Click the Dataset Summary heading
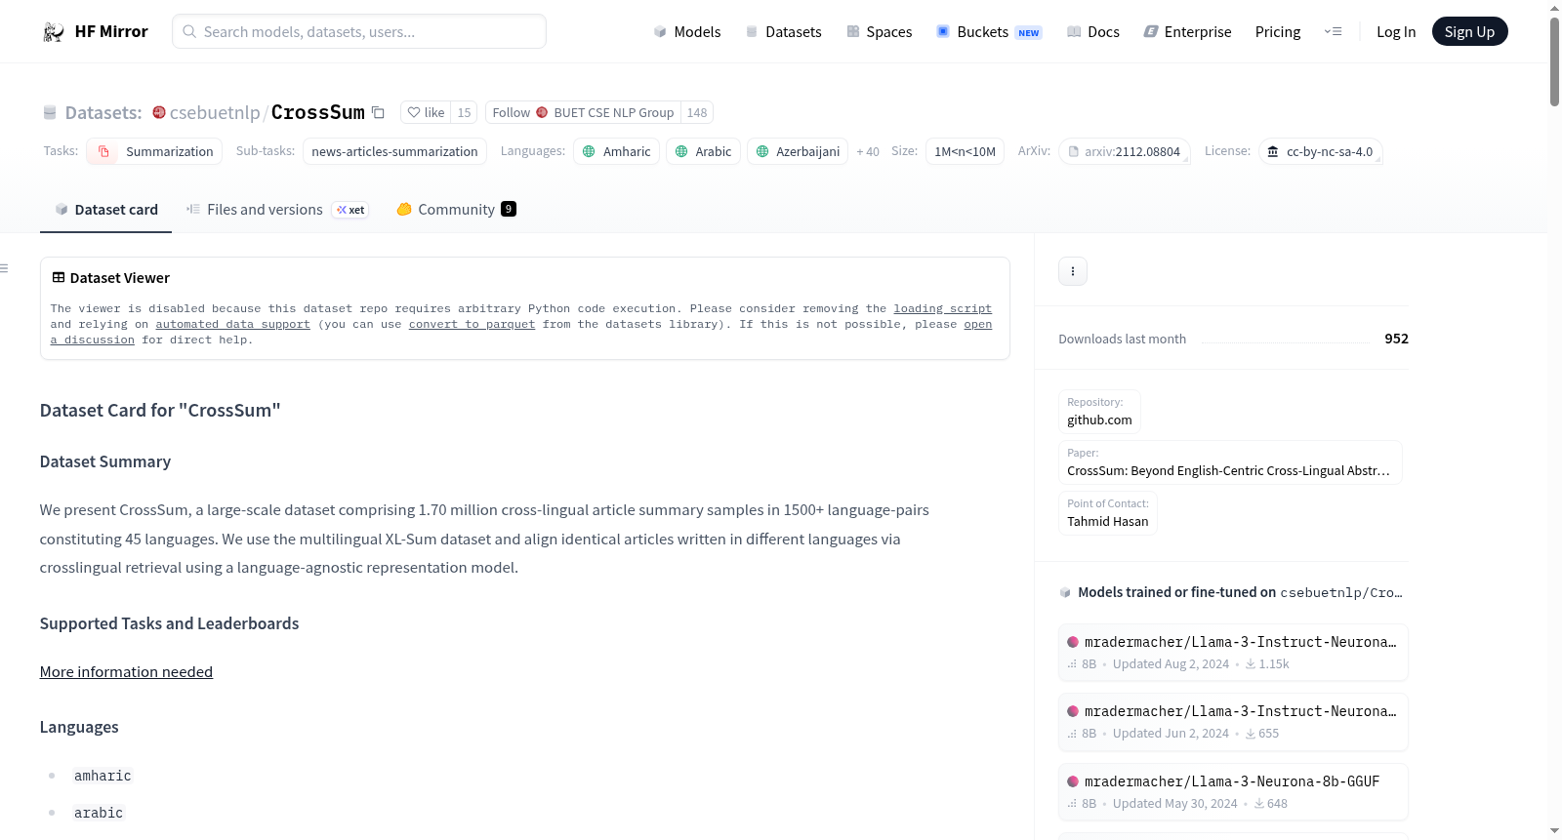This screenshot has width=1562, height=840. 105,461
